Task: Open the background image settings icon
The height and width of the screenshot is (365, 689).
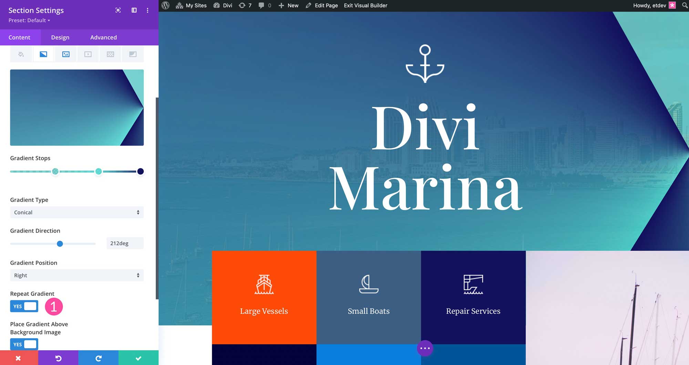Action: (65, 54)
